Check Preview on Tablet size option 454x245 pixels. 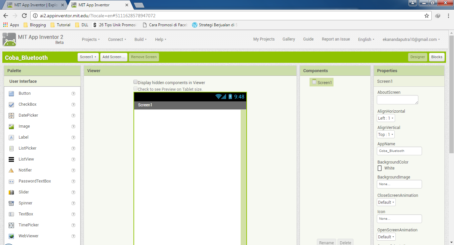(x=135, y=88)
